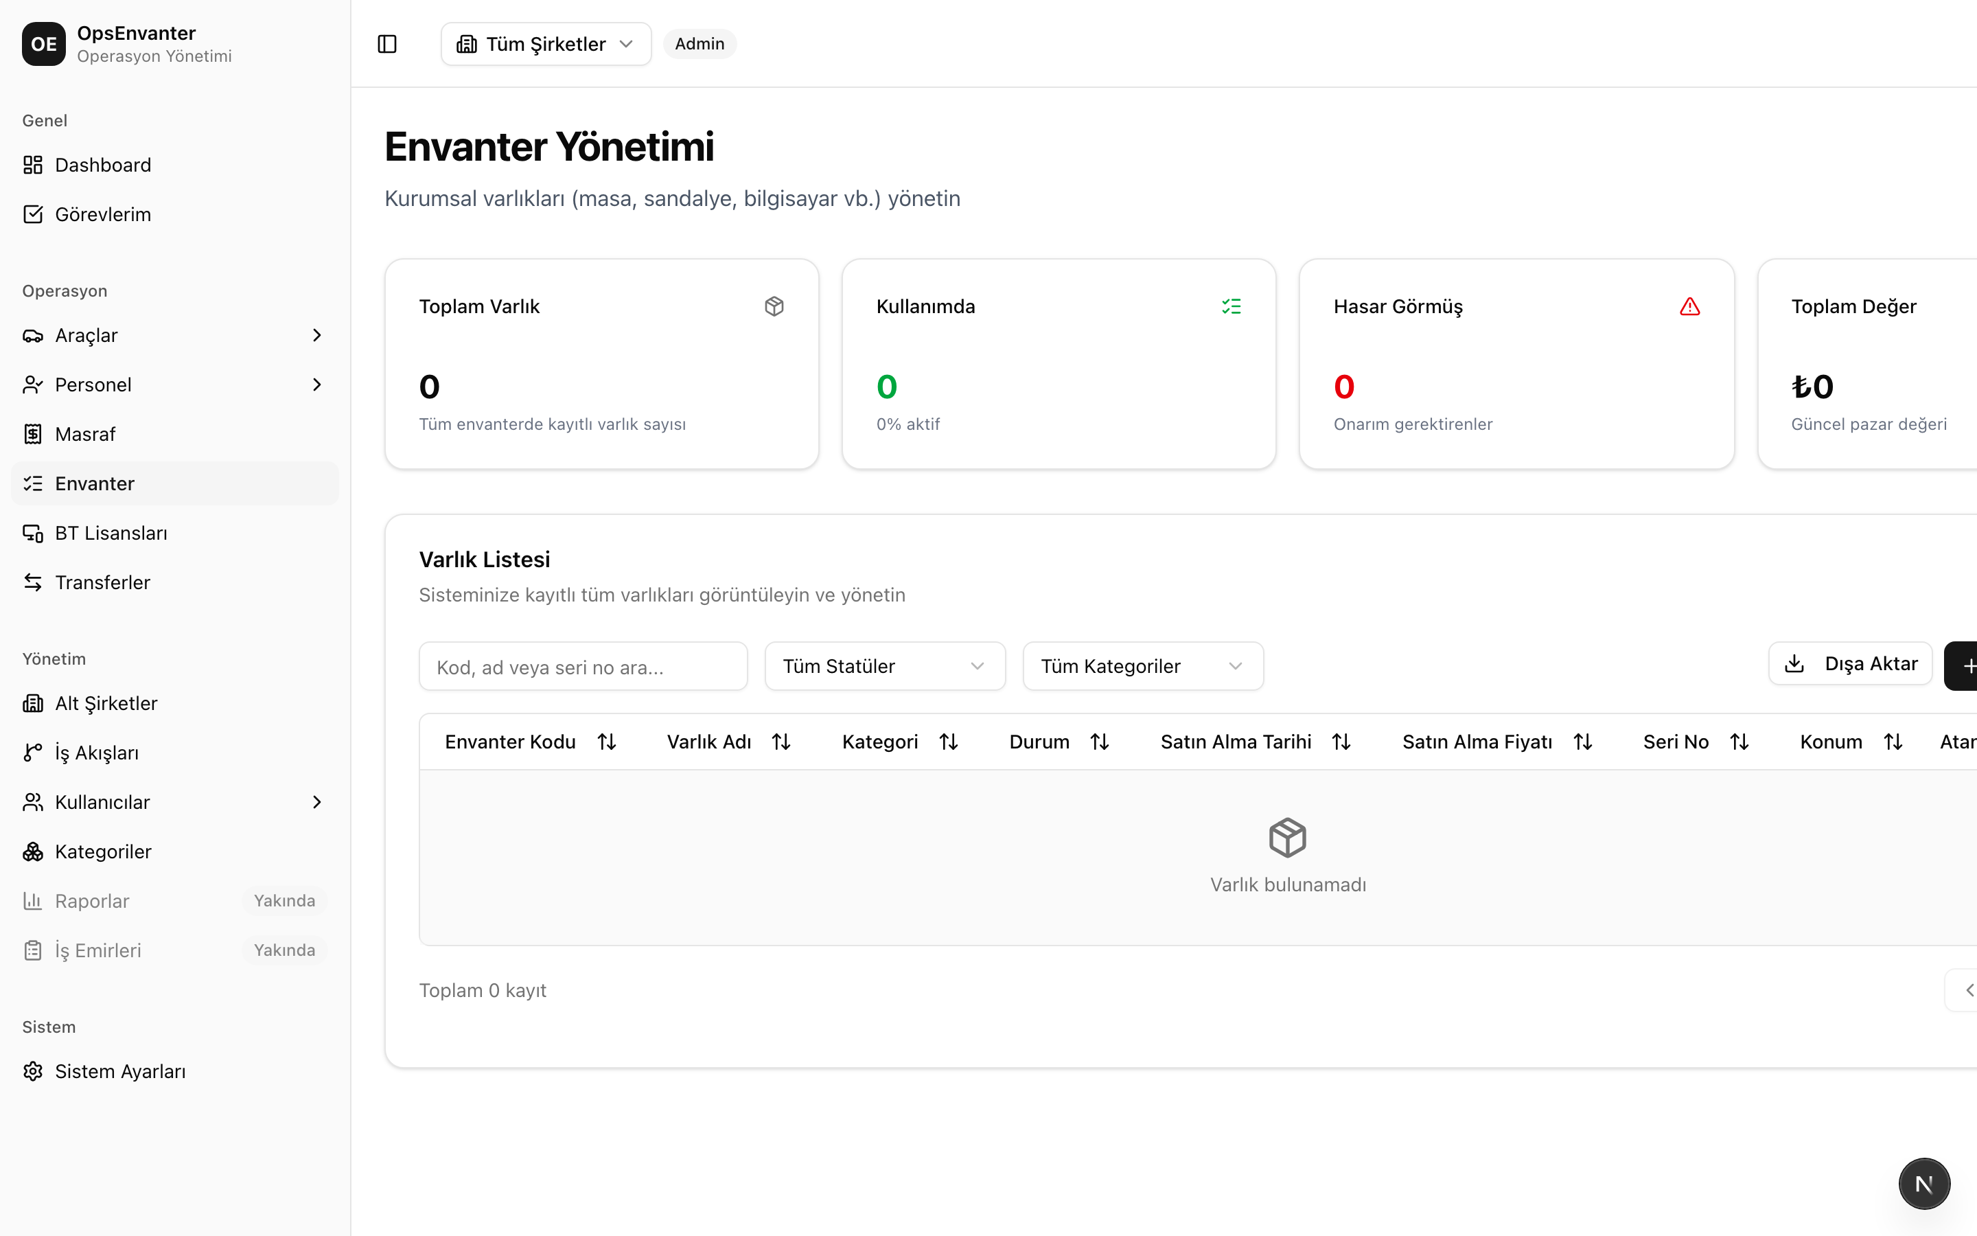1977x1236 pixels.
Task: Sort by Seri No arrows
Action: [1738, 742]
